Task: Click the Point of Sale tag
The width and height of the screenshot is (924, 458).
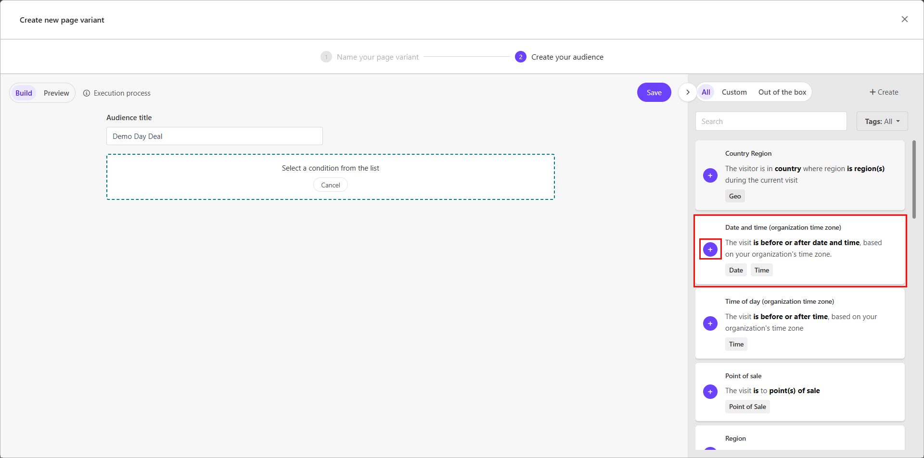Action: (747, 407)
